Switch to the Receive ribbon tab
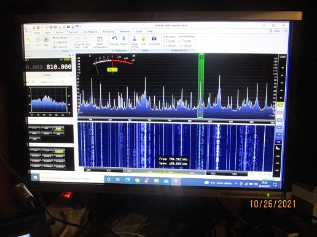Viewport: 317px width, 237px height. 60,32
